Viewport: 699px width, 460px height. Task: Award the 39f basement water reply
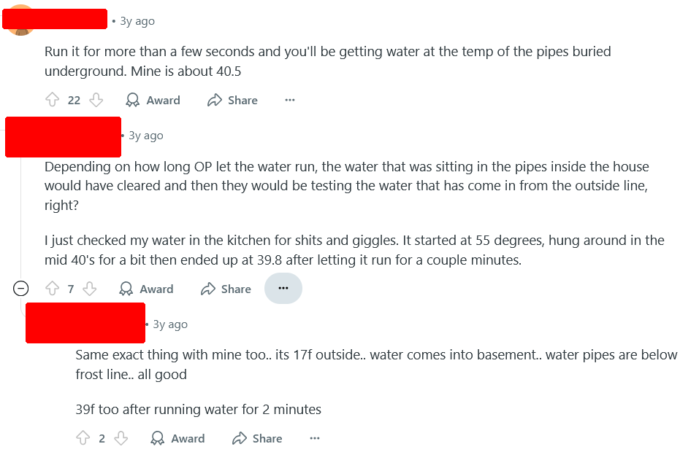tap(177, 438)
